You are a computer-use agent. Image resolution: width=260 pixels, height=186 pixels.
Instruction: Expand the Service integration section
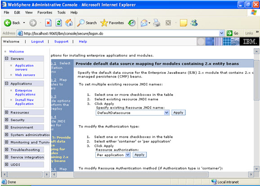pos(6,157)
